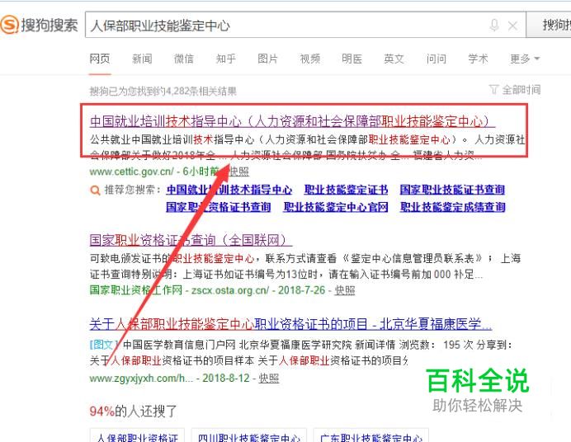Open the 图片 tab
Viewport: 571px width, 442px height.
(x=267, y=59)
